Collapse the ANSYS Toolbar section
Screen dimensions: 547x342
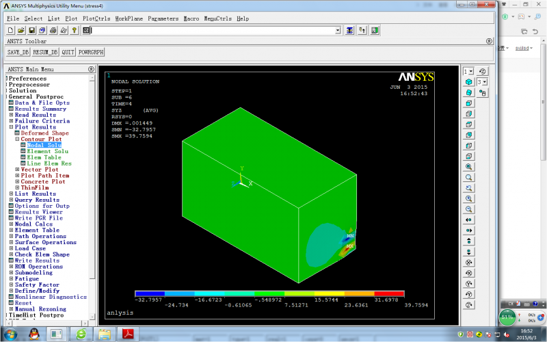click(489, 41)
